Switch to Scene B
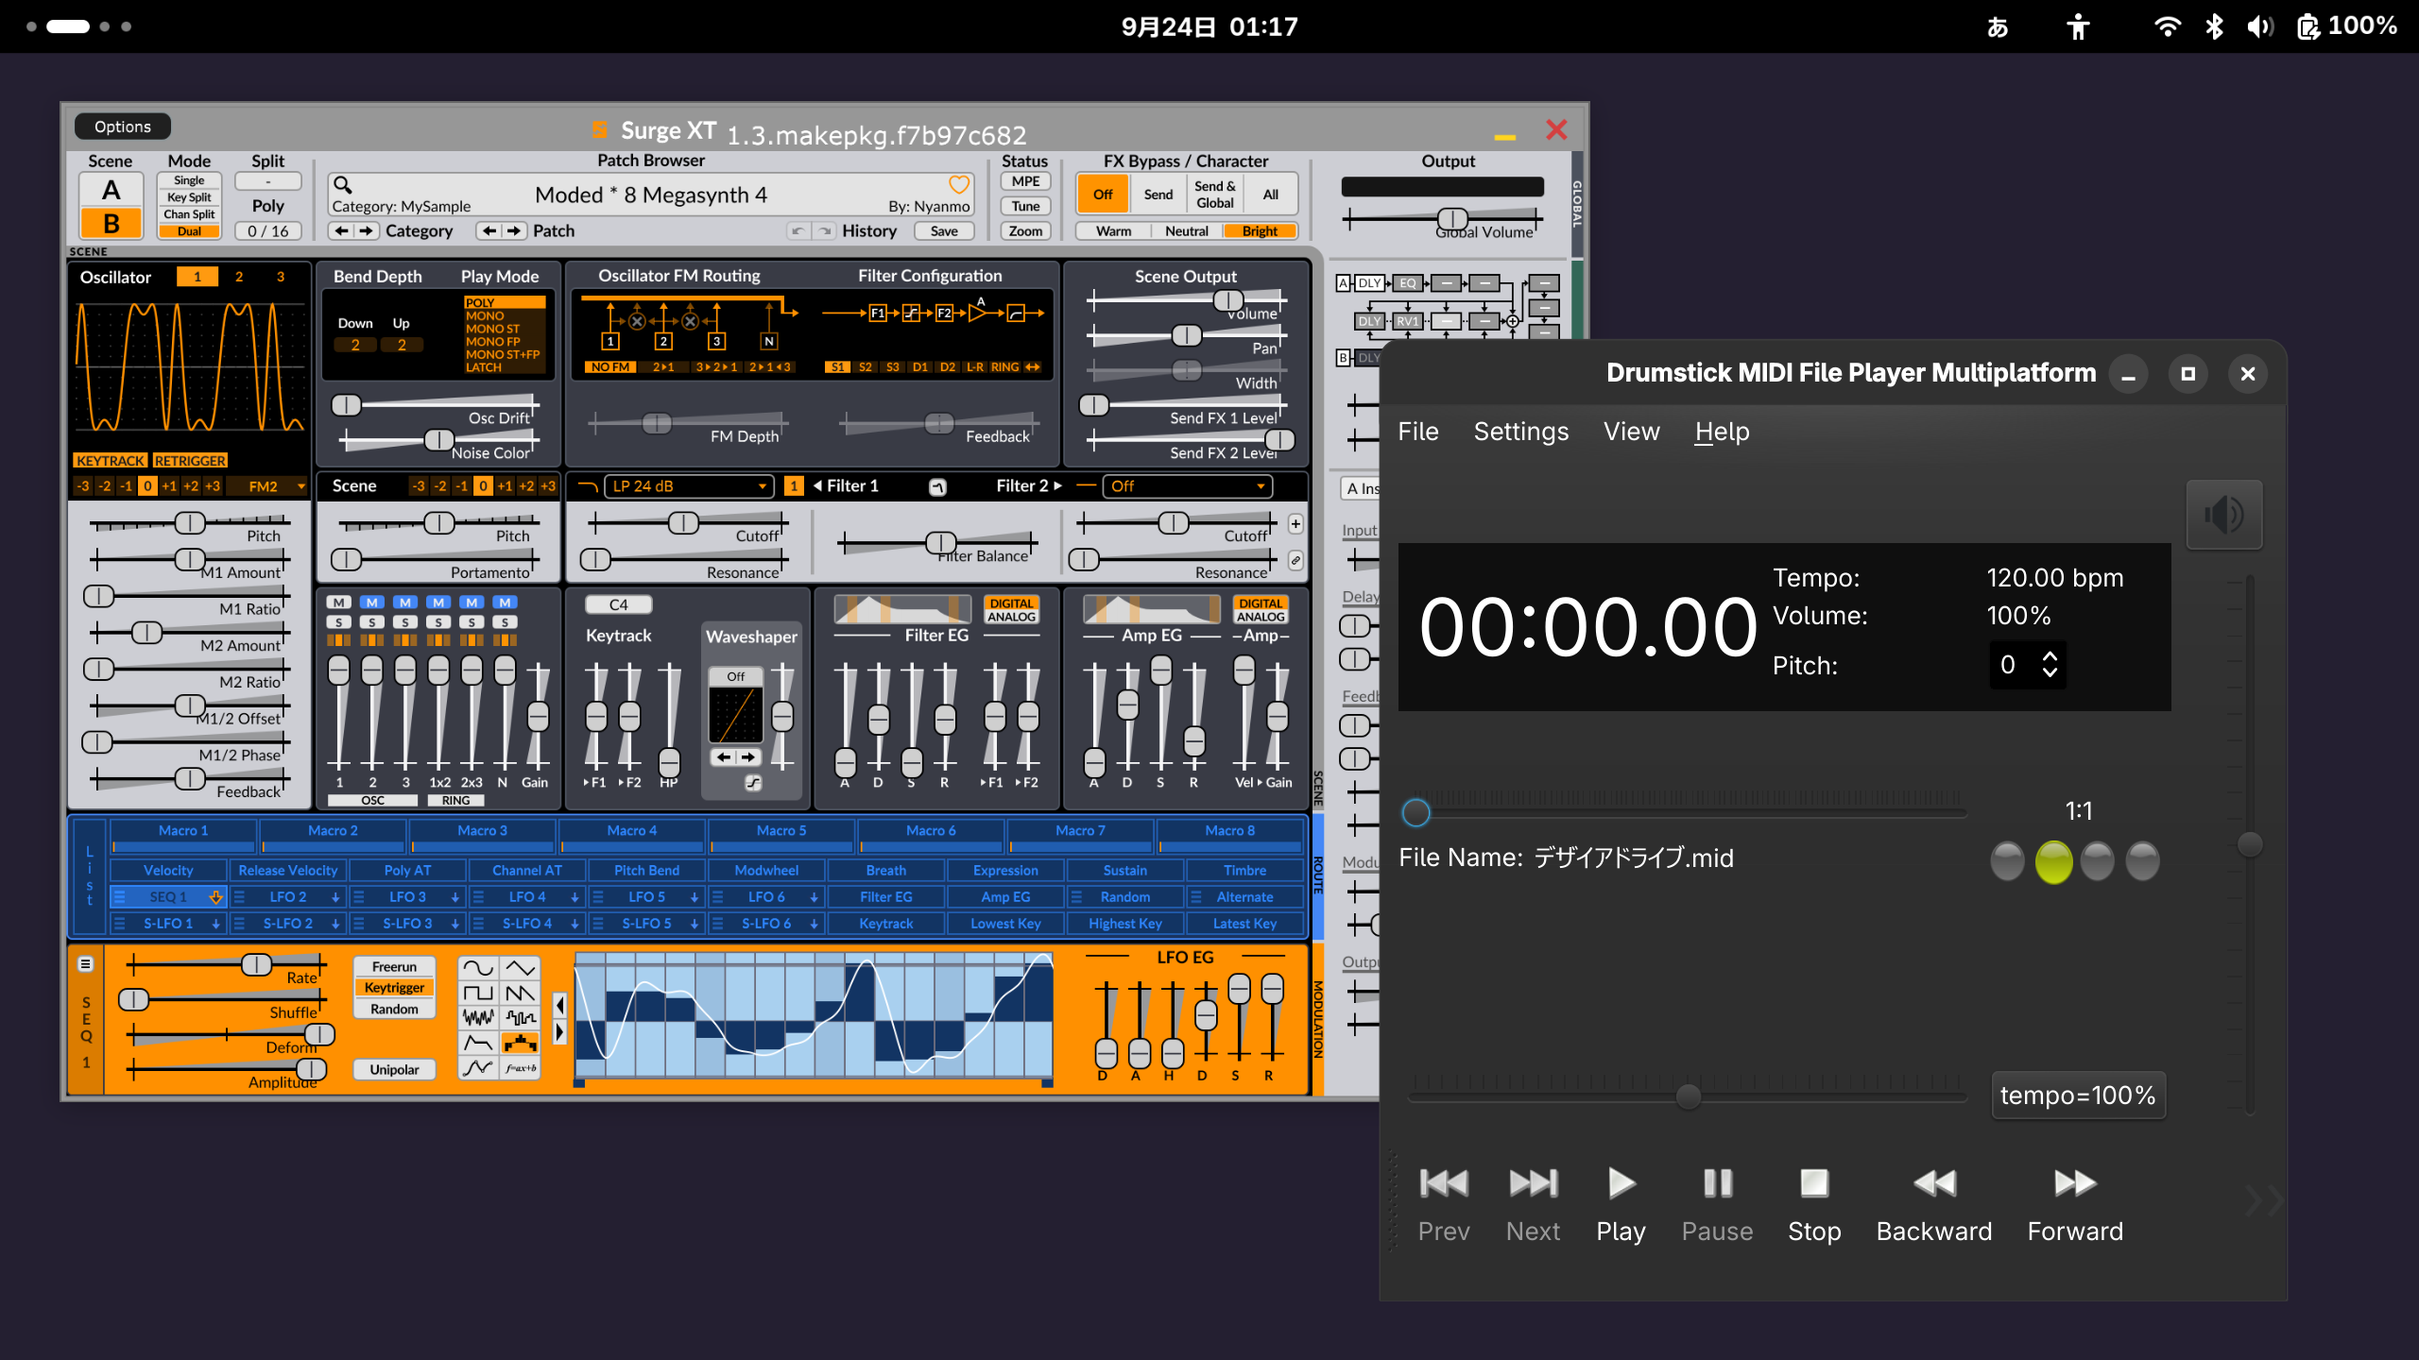Viewport: 2419px width, 1360px height. 111,223
